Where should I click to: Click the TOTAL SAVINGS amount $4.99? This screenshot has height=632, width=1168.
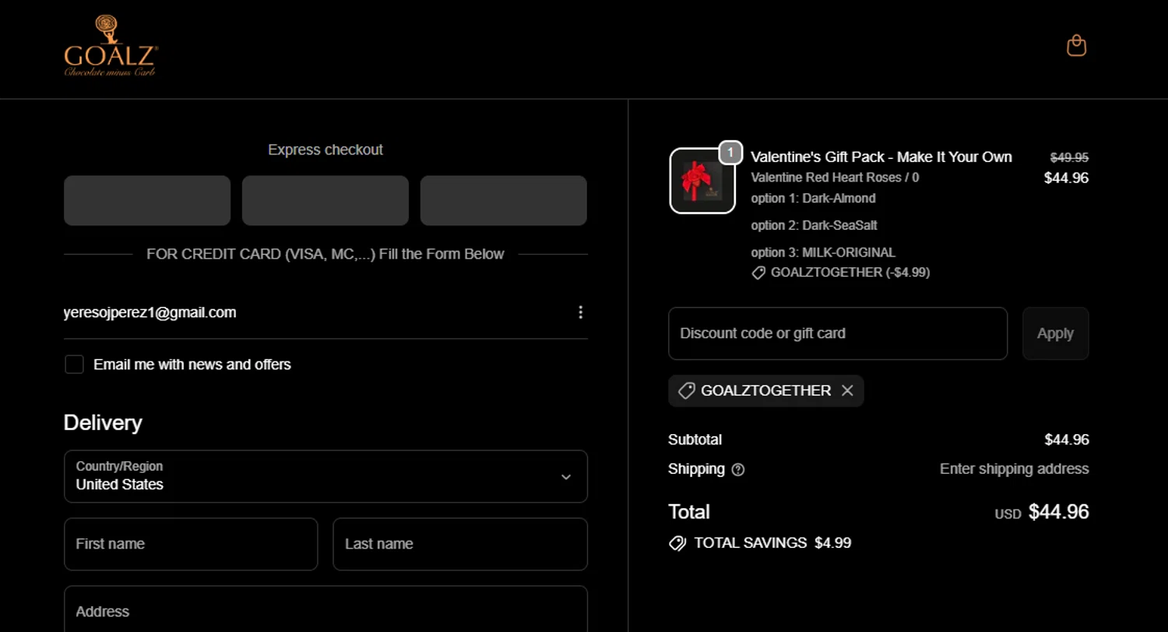tap(832, 543)
